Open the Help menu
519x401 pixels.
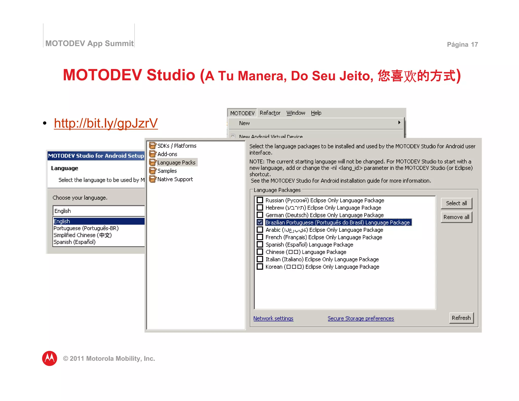(316, 113)
